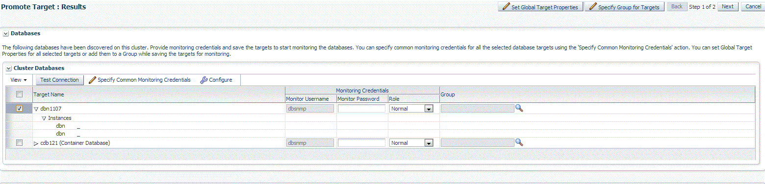Expand the cdb121 Container Database tree node

36,143
